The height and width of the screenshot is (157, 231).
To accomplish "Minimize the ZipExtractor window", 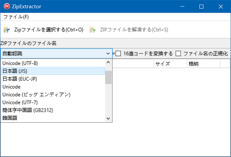I will click(x=182, y=7).
